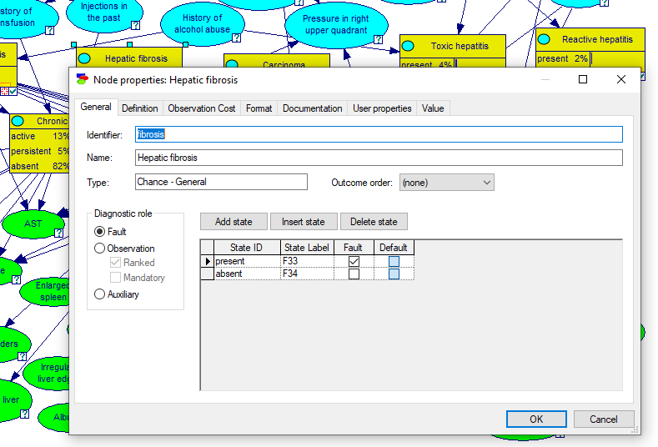The image size is (658, 447).
Task: Switch to the Definition tab
Action: tap(140, 108)
